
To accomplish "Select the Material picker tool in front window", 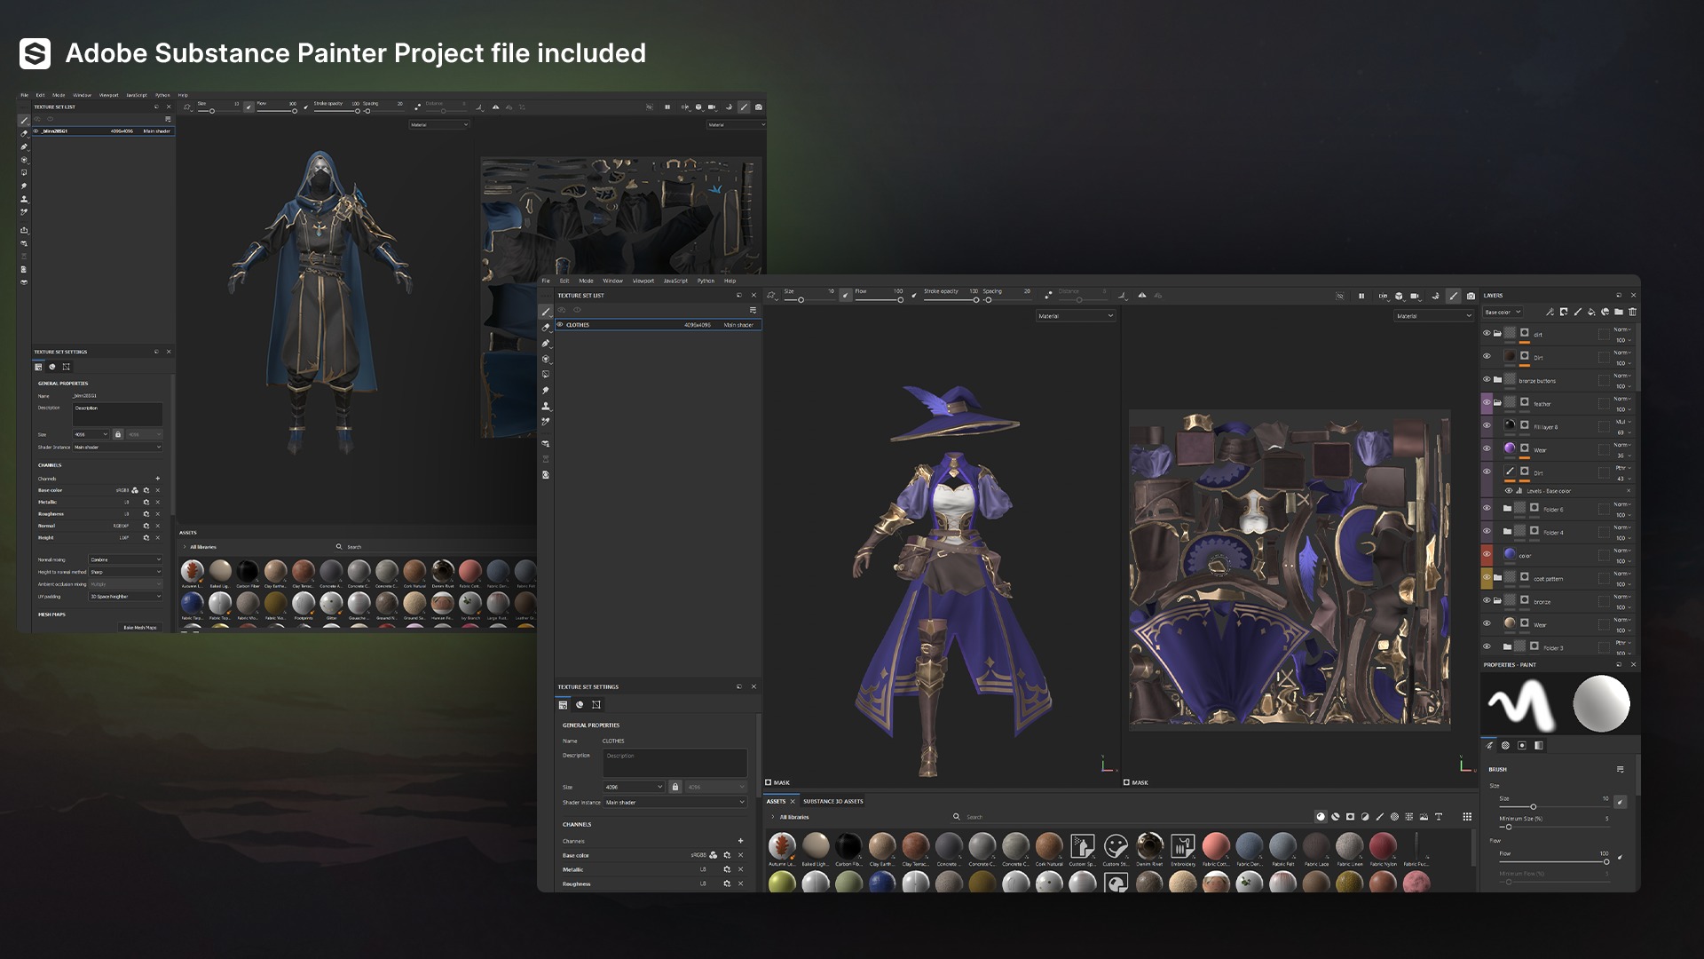I will point(546,422).
